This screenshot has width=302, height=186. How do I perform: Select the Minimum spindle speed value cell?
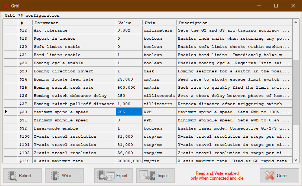pos(129,120)
